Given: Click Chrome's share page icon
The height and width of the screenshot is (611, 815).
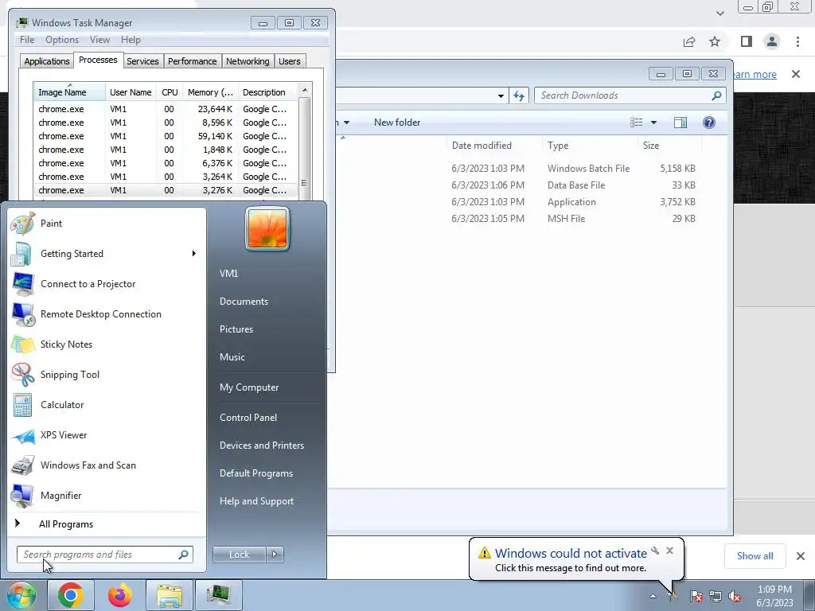Looking at the screenshot, I should 689,41.
